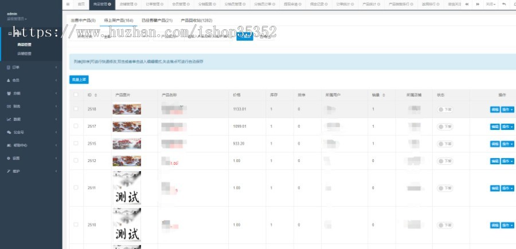Open the 操作 dropdown for product 2510
This screenshot has width=516, height=249.
coord(507,226)
